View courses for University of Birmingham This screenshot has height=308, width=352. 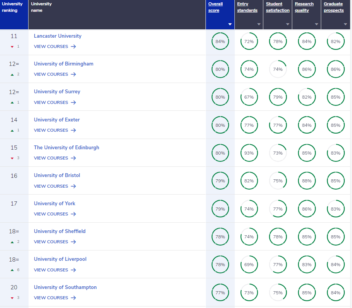[x=55, y=74]
